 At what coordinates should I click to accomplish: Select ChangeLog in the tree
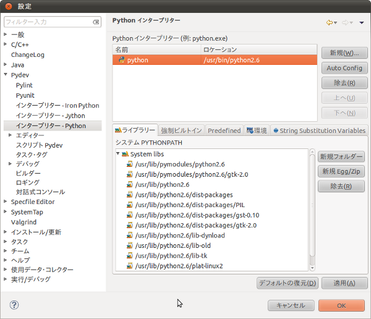click(x=28, y=54)
